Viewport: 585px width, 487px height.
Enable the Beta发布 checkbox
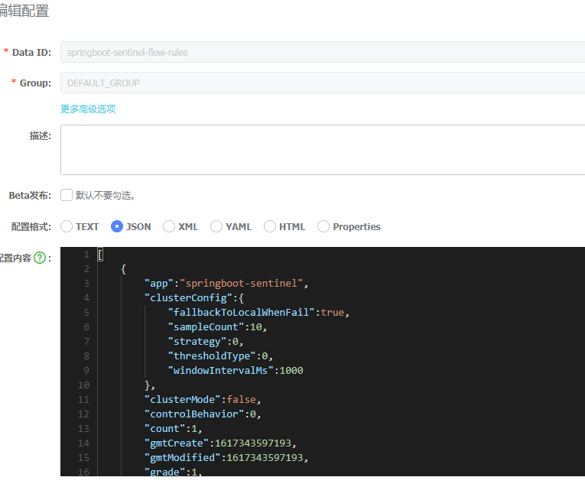(x=67, y=195)
